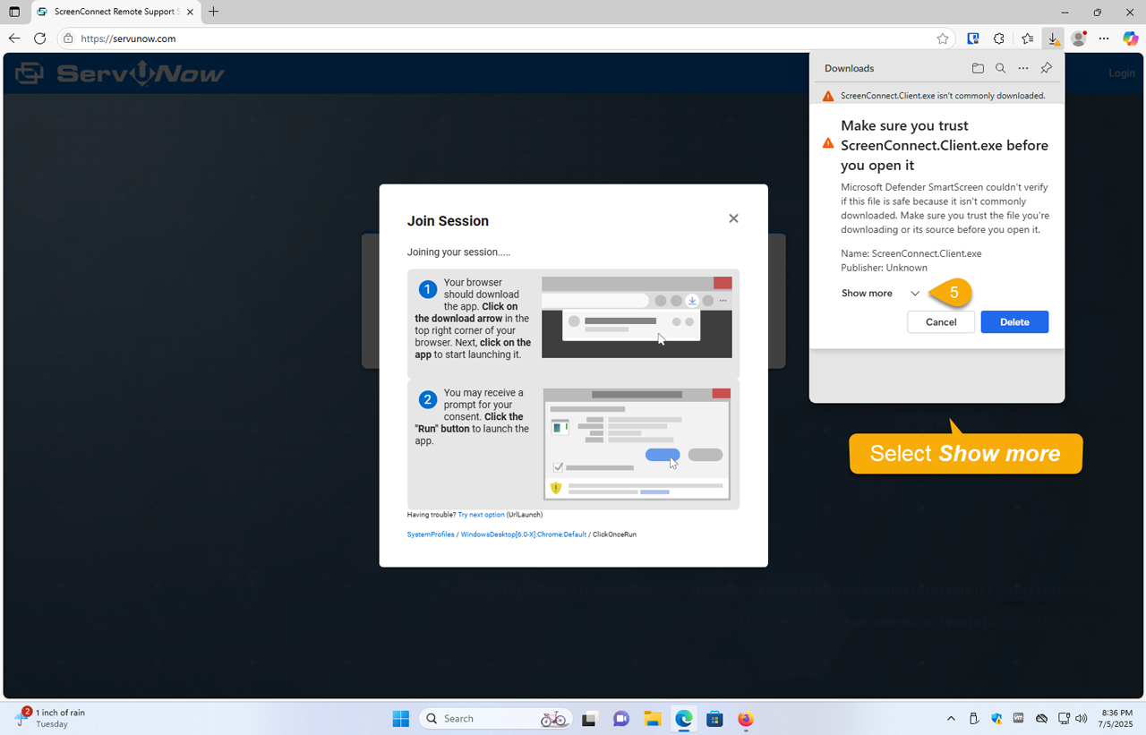Click the ServUNow logo
Image resolution: width=1146 pixels, height=735 pixels.
click(120, 73)
